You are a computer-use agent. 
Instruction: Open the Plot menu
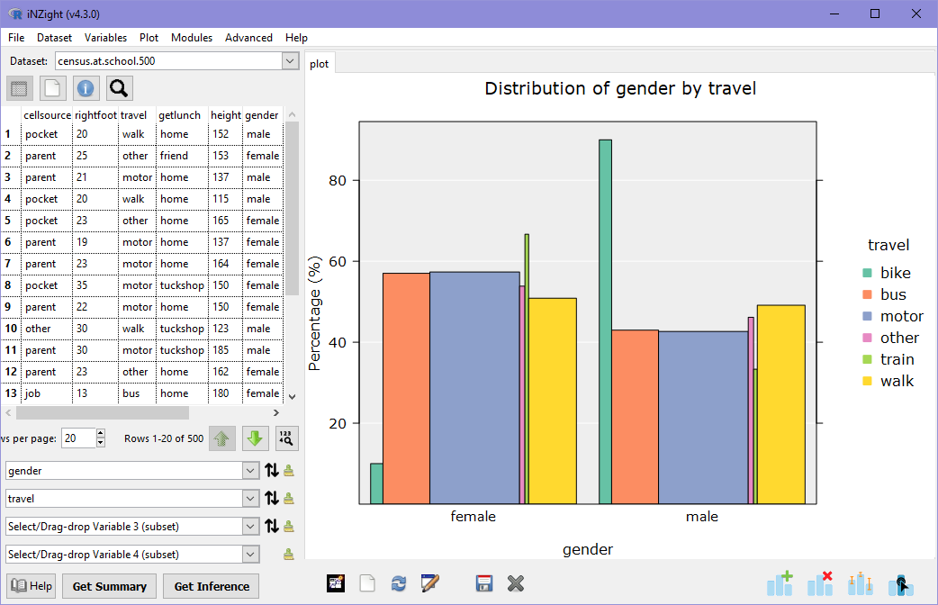tap(149, 38)
